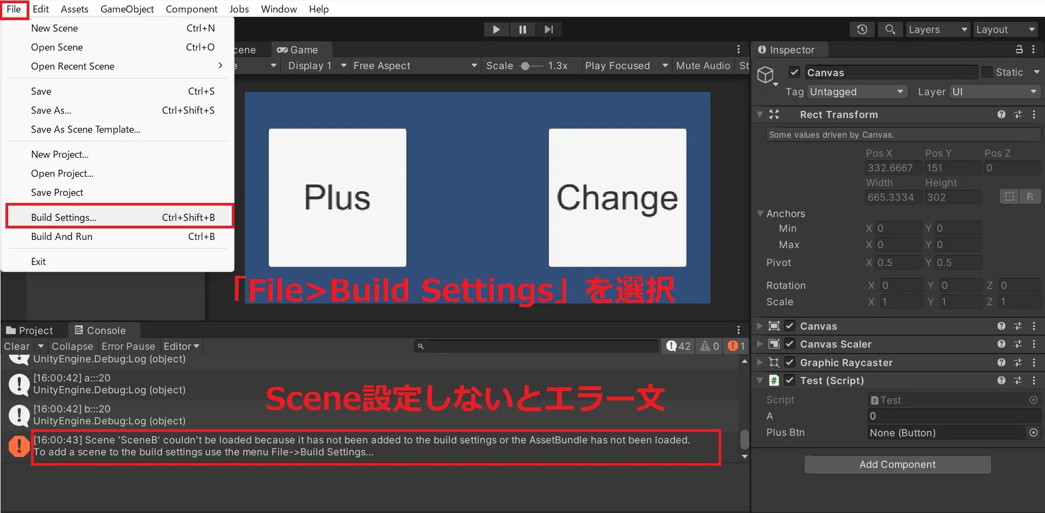Toggle the Inspector lock icon
1045x513 pixels.
coord(1019,50)
